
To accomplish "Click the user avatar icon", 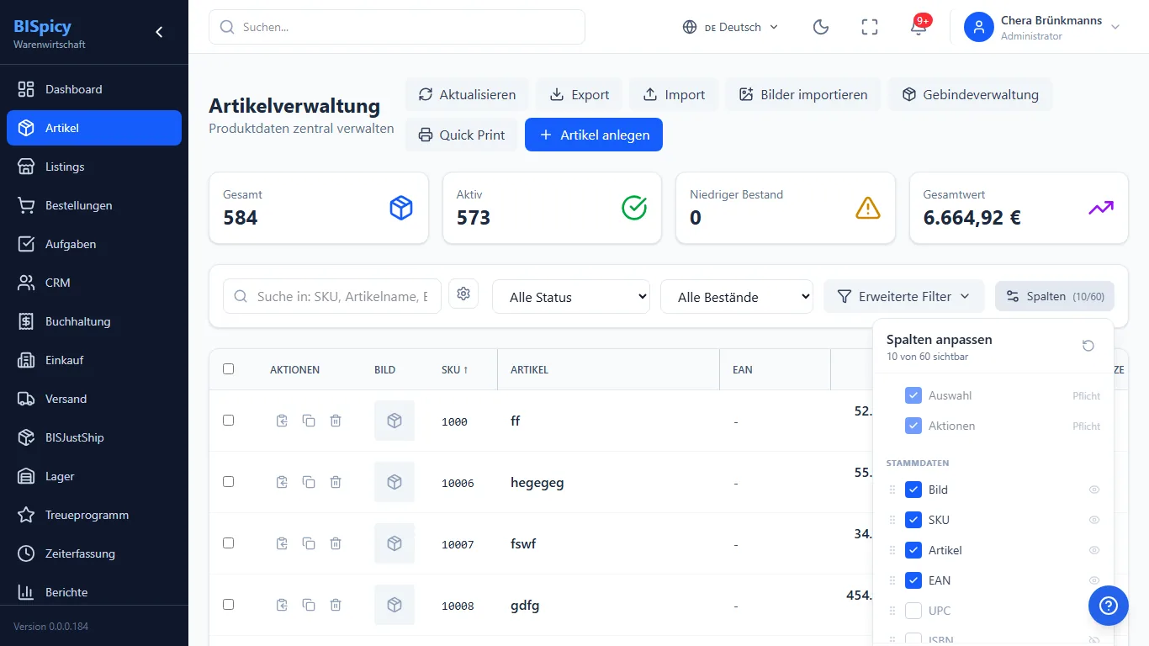I will 979,27.
